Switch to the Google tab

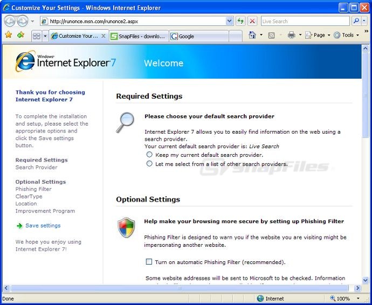(x=199, y=36)
